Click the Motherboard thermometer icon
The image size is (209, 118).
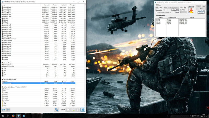coord(2,89)
